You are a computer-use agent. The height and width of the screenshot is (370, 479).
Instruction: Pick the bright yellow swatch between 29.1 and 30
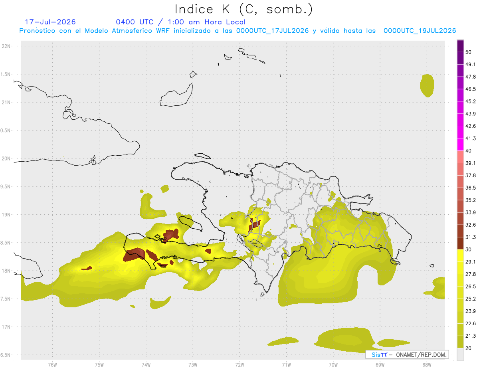[460, 255]
